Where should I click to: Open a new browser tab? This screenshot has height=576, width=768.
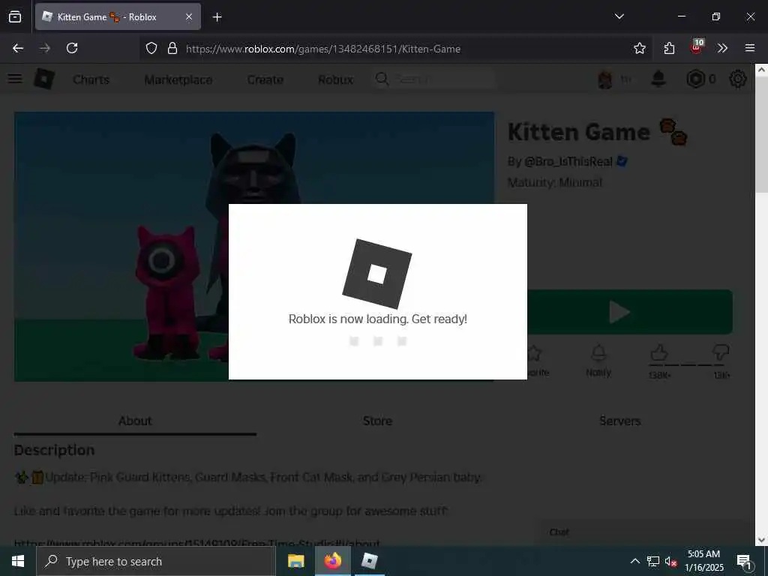pyautogui.click(x=217, y=17)
